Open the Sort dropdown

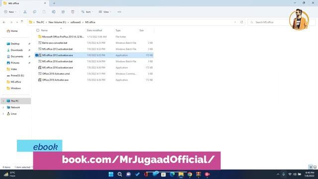point(87,12)
